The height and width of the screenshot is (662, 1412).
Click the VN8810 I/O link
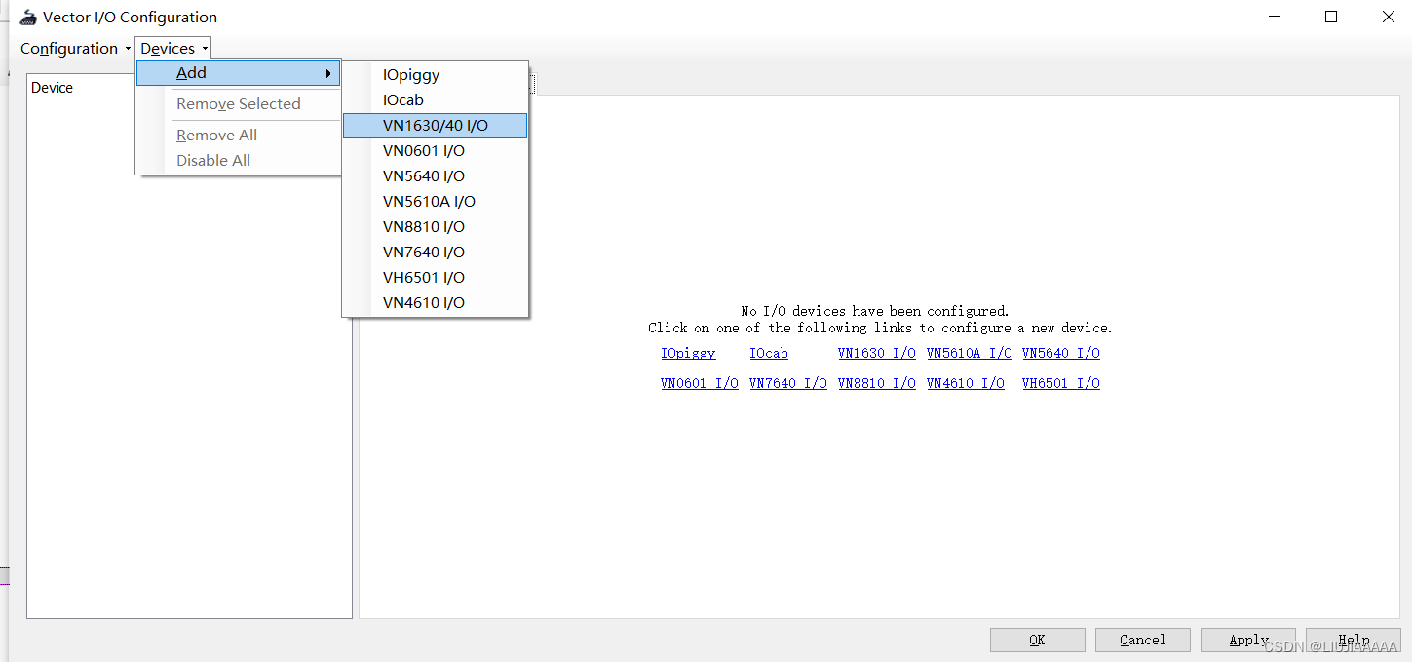click(877, 384)
